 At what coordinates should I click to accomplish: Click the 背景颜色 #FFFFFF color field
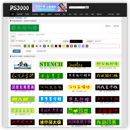(x=100, y=41)
